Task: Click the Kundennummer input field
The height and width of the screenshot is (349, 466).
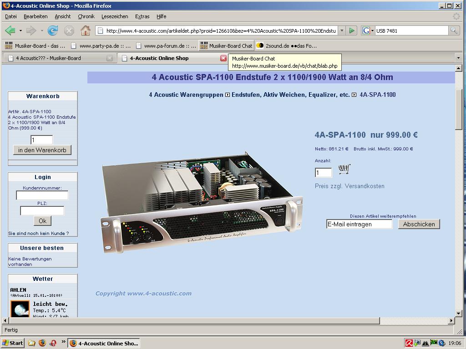Action: click(42, 195)
